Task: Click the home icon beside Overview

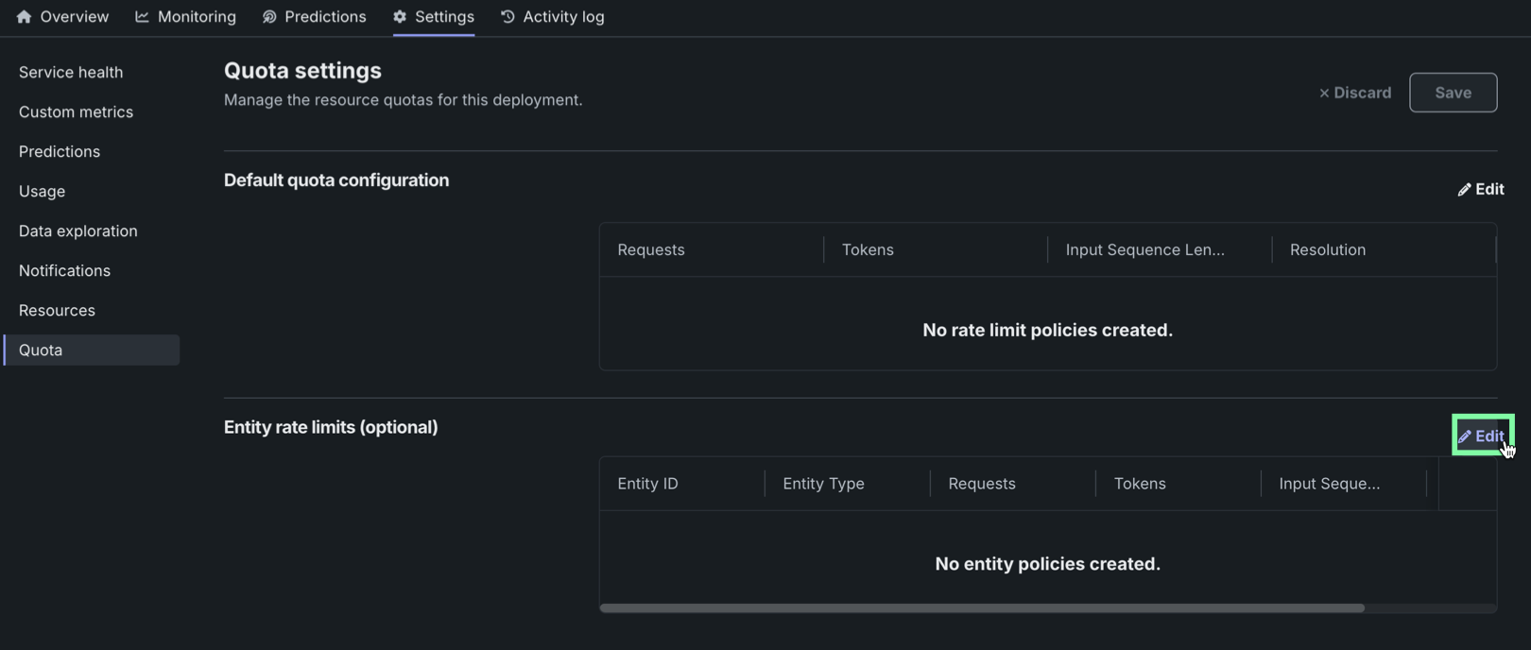Action: click(x=25, y=17)
